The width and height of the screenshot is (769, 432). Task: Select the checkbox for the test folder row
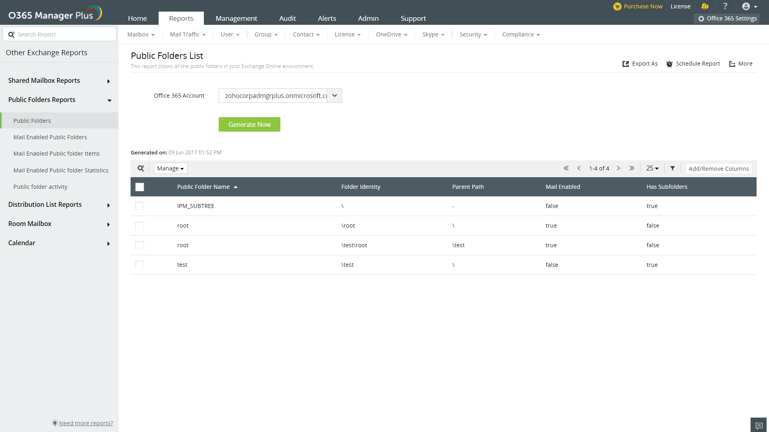pos(139,265)
